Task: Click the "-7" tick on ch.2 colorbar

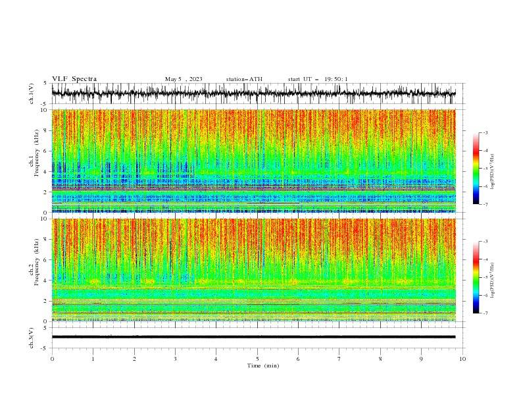Action: point(485,313)
